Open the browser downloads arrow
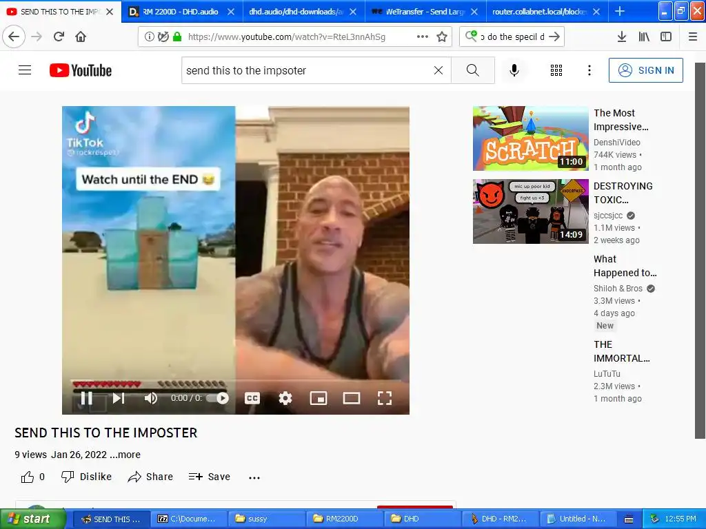Screen dimensions: 706x529 click(x=621, y=37)
